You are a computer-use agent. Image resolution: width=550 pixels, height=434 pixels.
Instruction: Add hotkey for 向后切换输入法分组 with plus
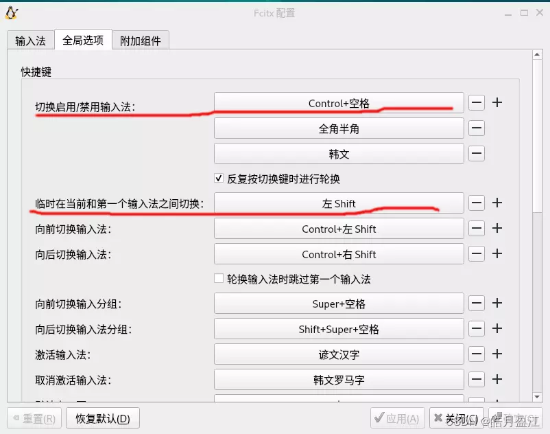point(497,328)
